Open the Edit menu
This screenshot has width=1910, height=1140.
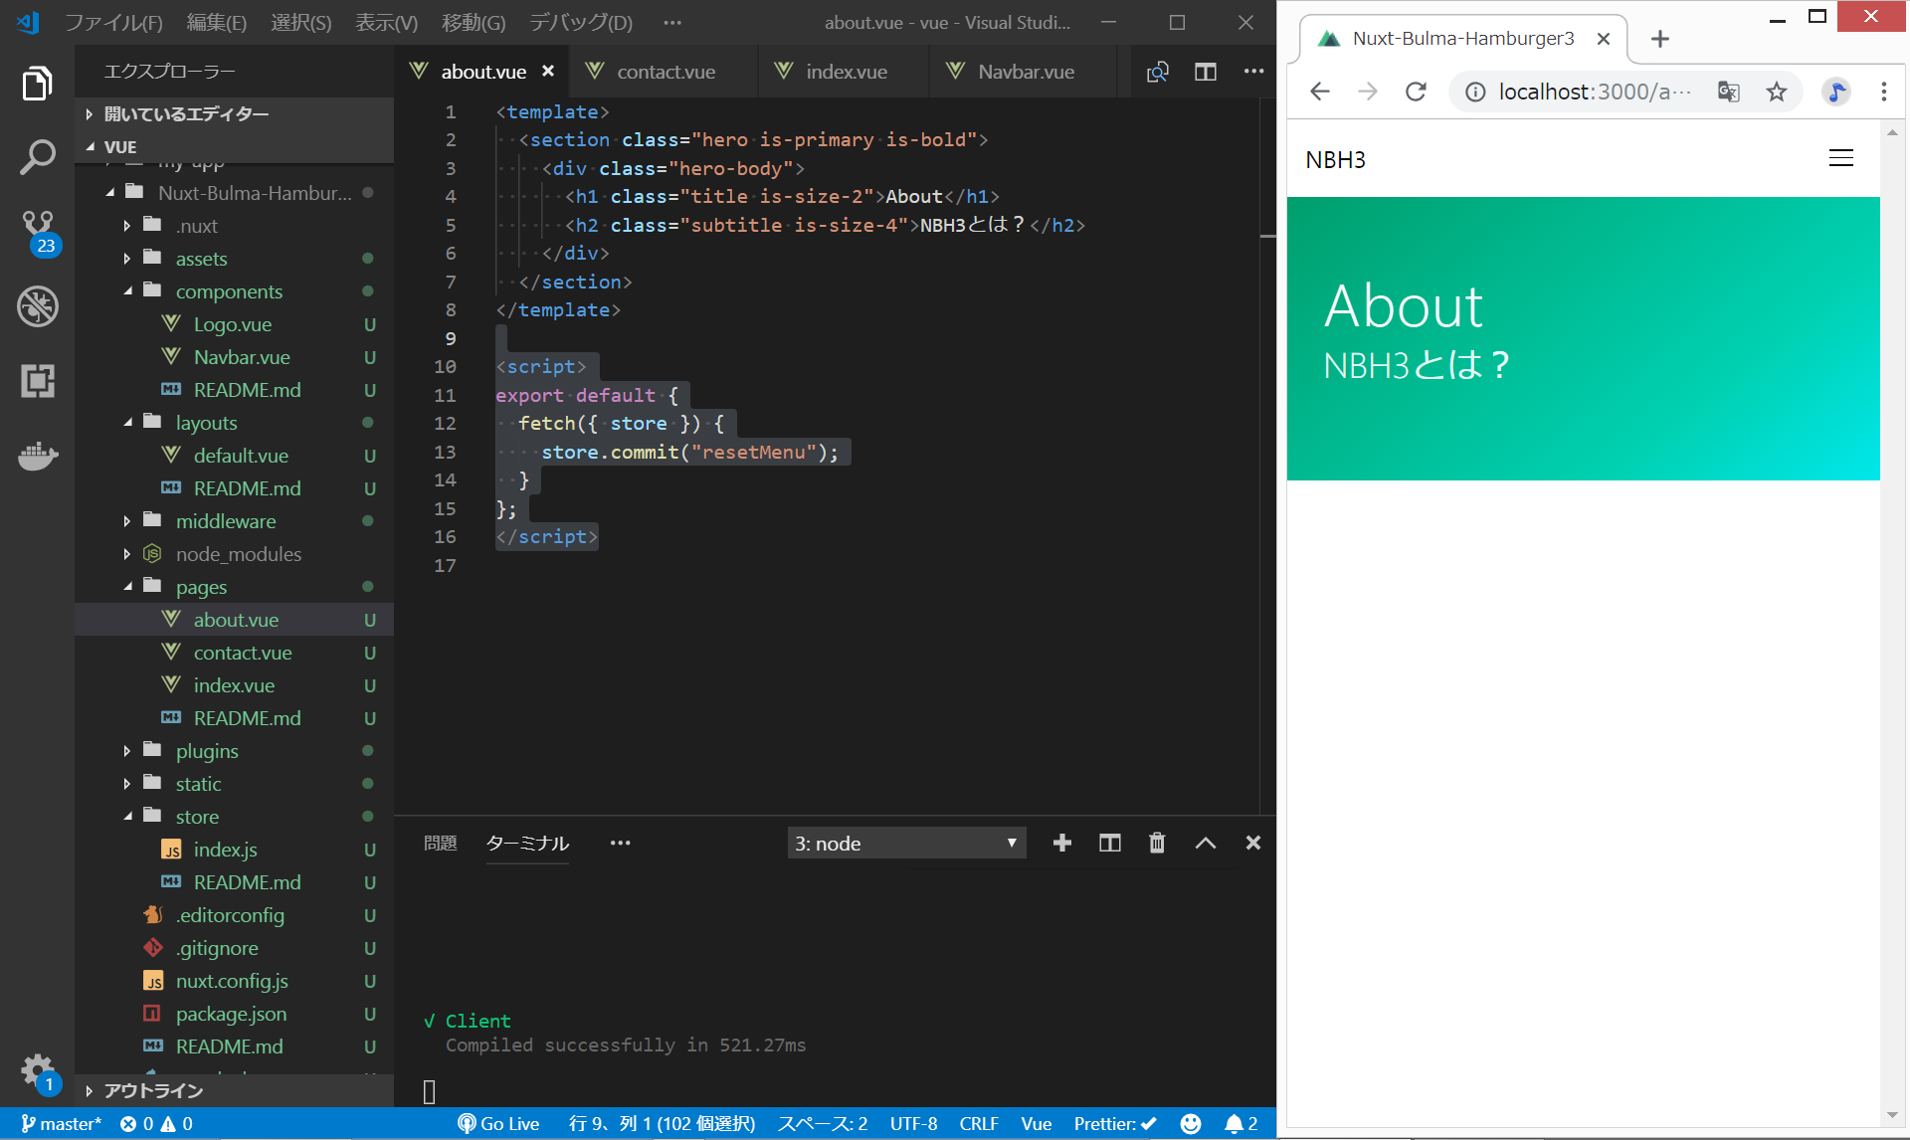[217, 22]
